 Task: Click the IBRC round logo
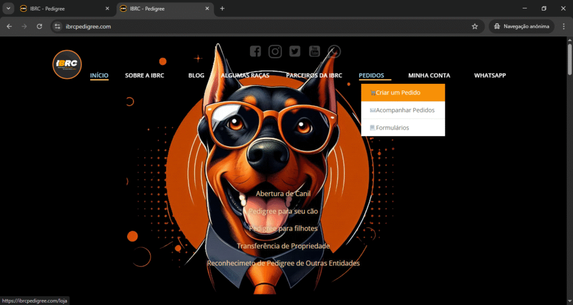point(67,65)
